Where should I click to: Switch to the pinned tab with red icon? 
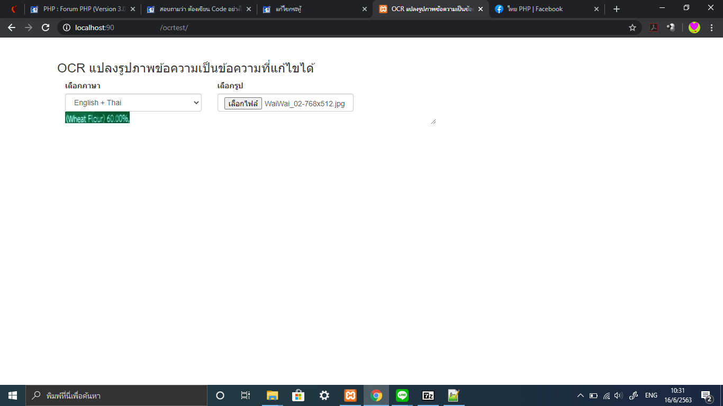pyautogui.click(x=14, y=9)
